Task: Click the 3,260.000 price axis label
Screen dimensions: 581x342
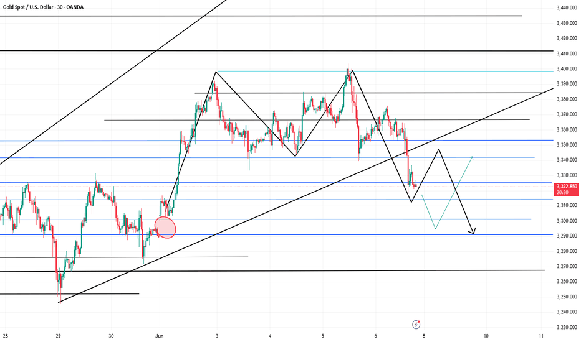Action: click(567, 281)
